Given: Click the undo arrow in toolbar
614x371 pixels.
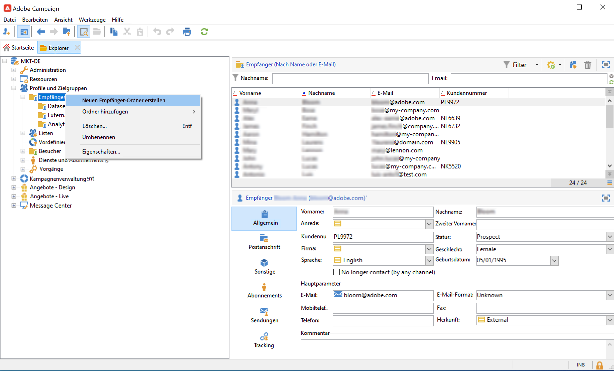Looking at the screenshot, I should 157,32.
